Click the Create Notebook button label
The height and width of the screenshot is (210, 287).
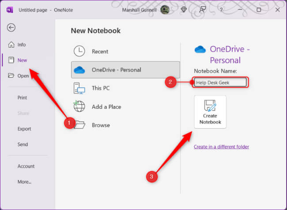coord(210,119)
